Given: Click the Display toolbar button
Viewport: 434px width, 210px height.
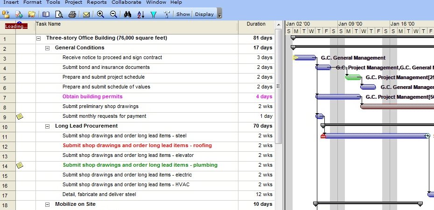Looking at the screenshot, I should click(204, 14).
